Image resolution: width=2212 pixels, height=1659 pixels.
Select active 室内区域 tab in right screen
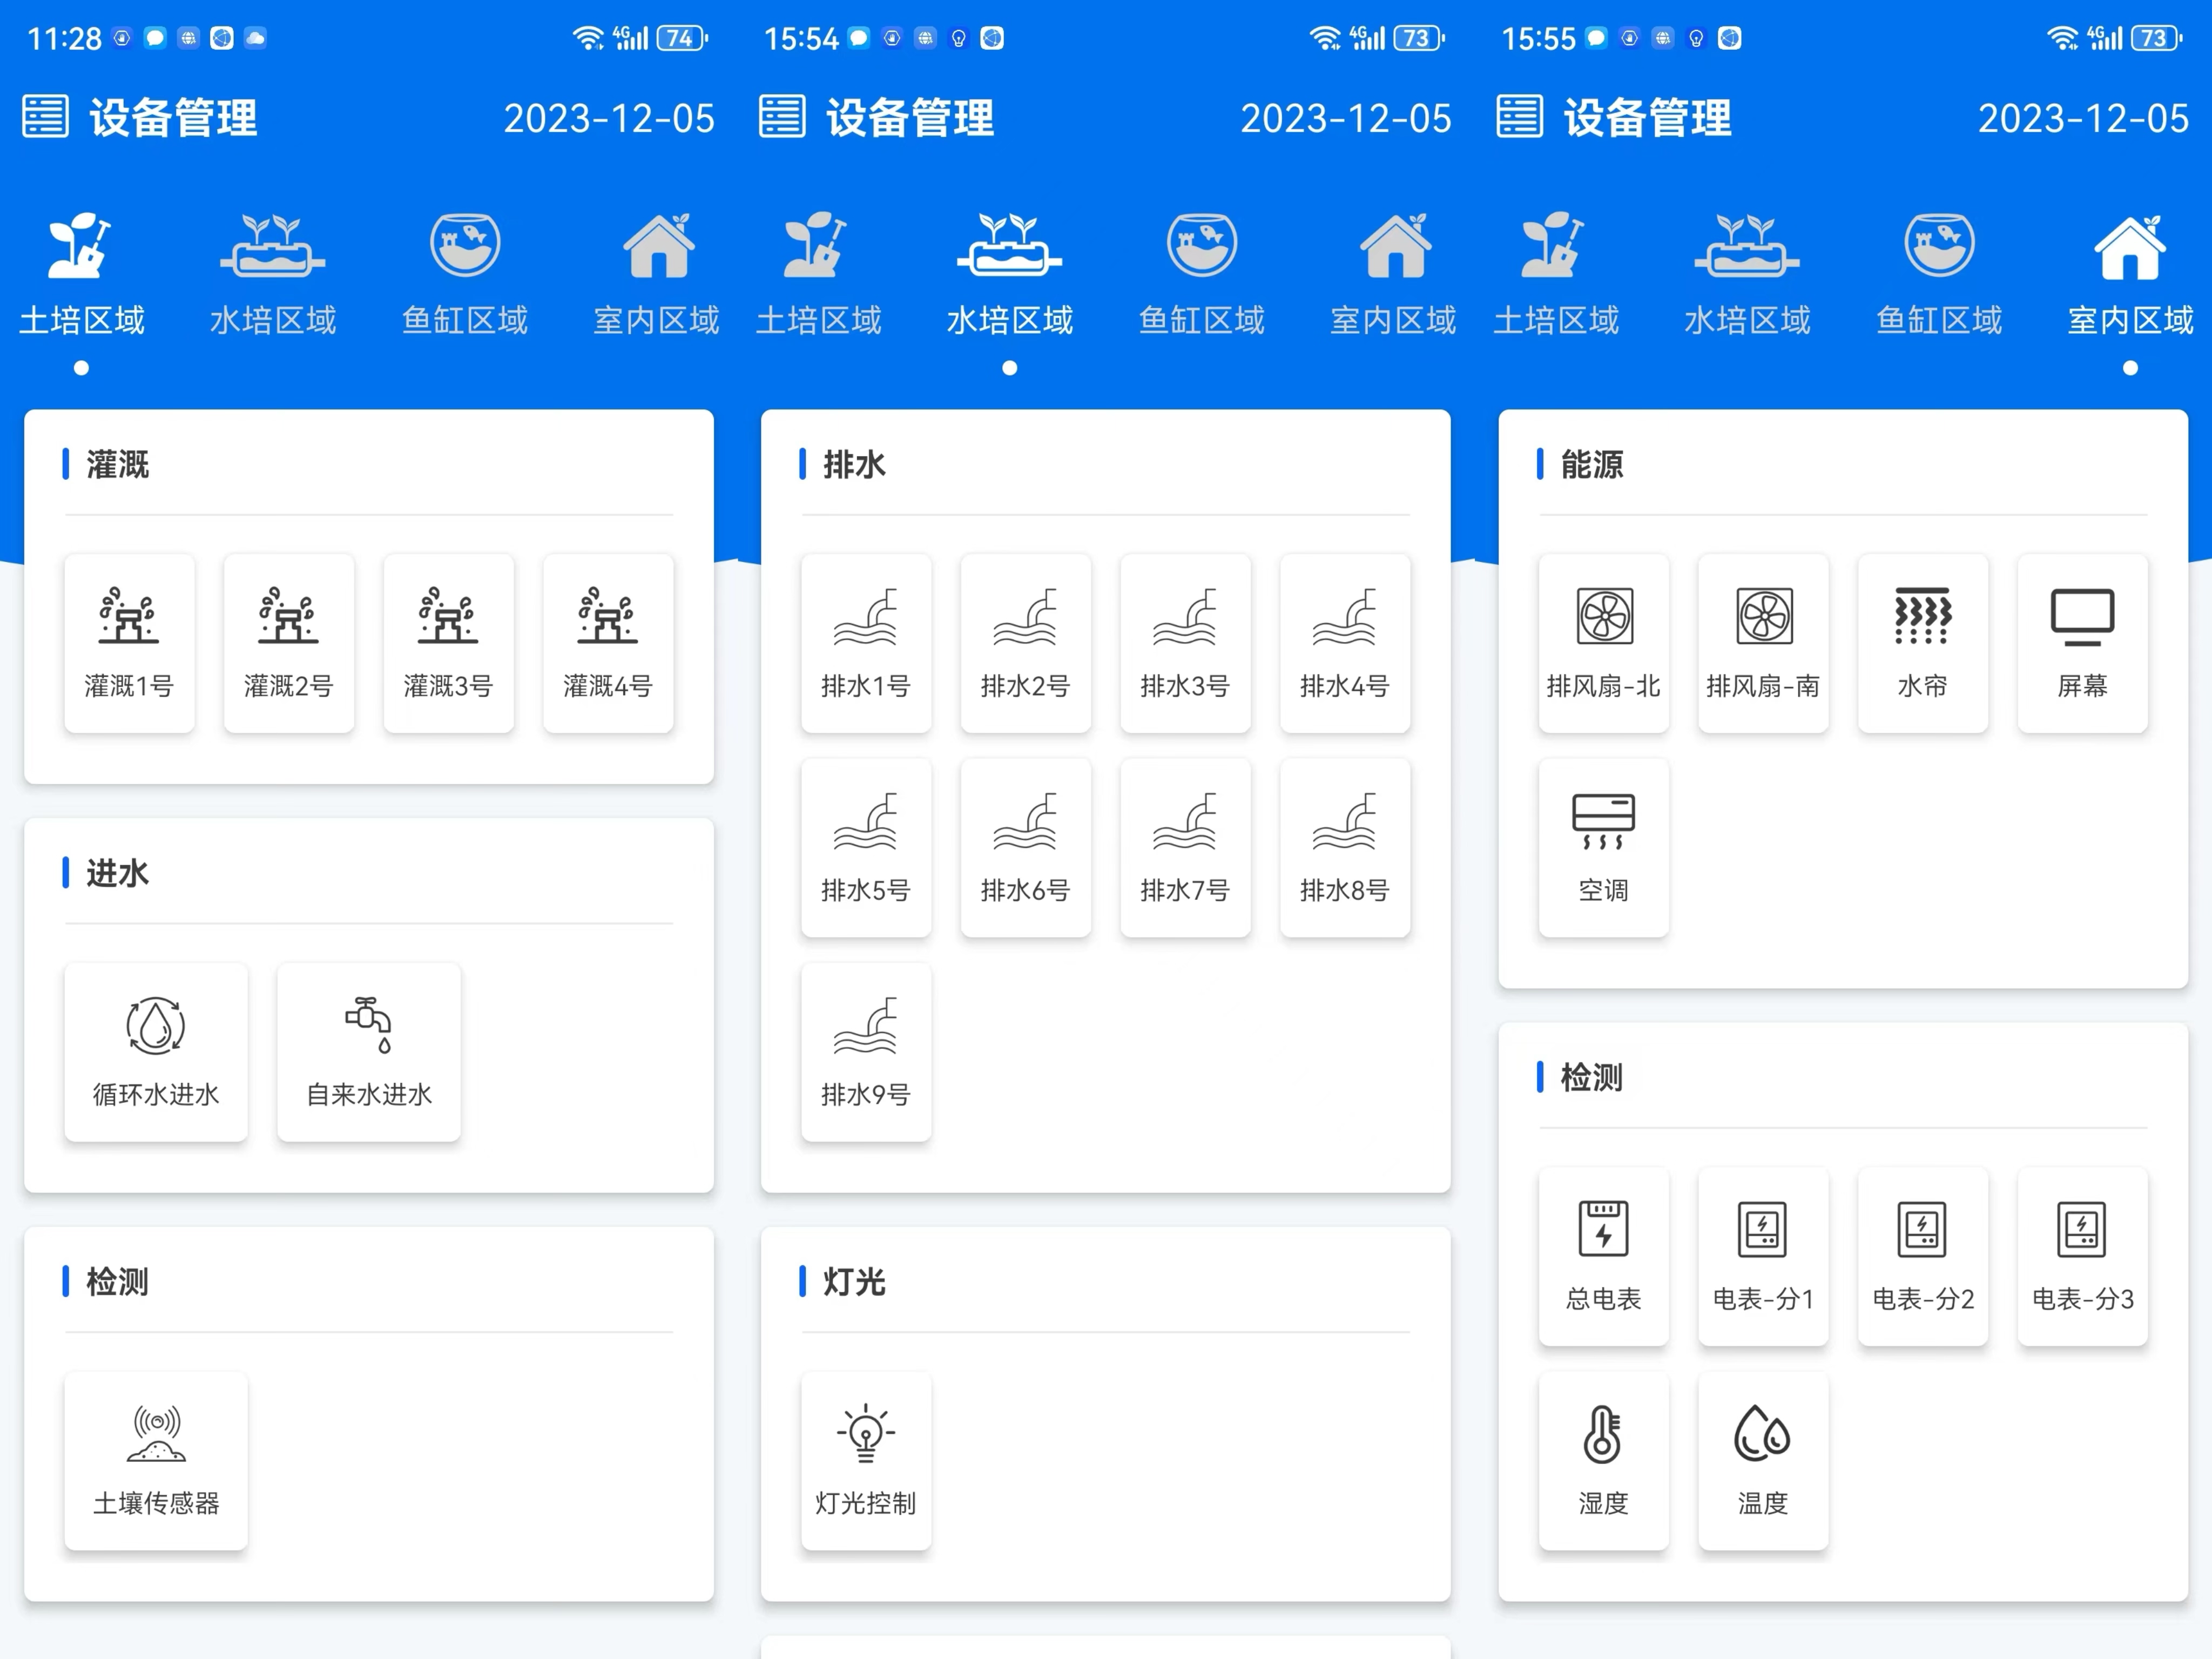[2131, 275]
